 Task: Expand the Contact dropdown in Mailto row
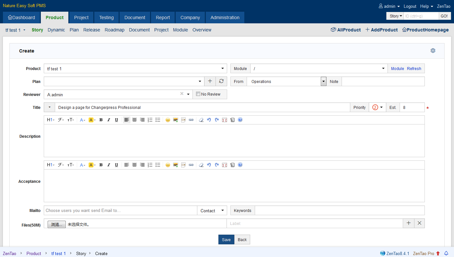tap(212, 211)
